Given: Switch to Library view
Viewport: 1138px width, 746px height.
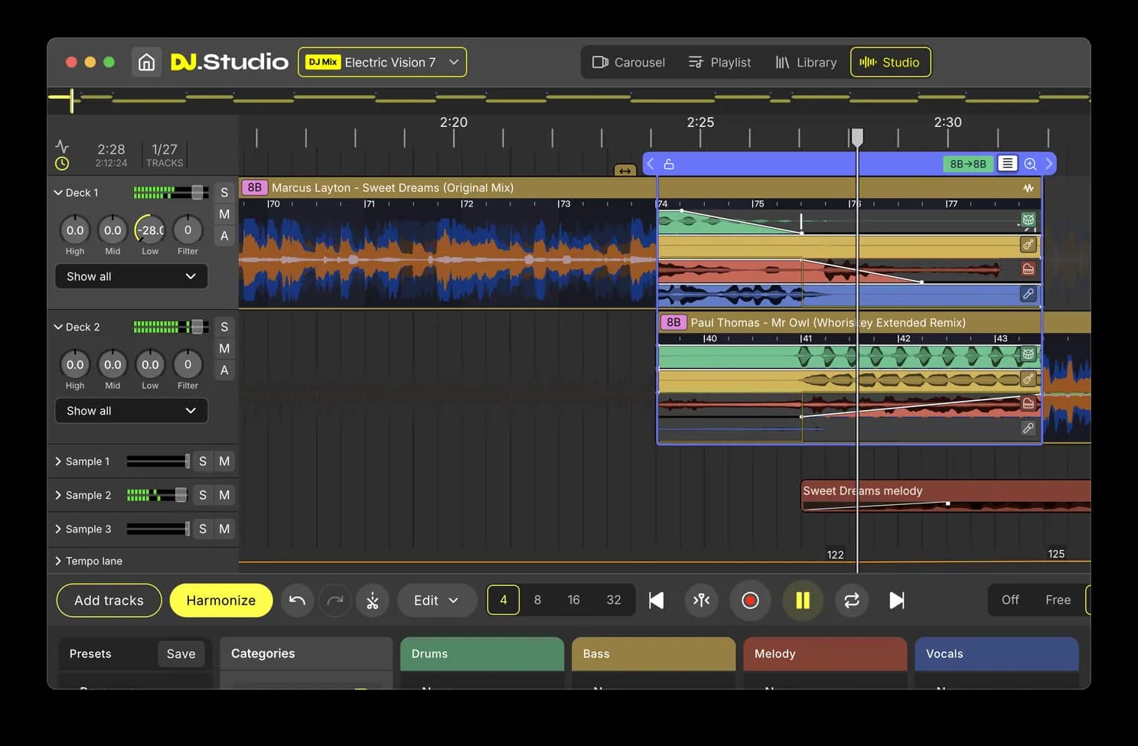Looking at the screenshot, I should 806,62.
